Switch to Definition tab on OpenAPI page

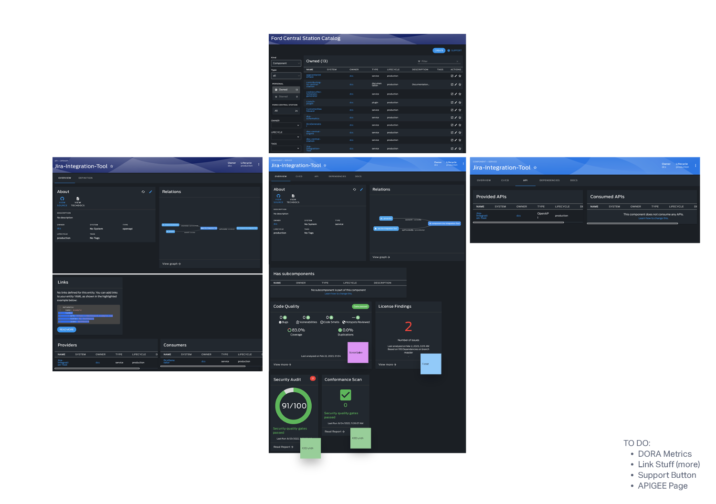click(x=85, y=178)
